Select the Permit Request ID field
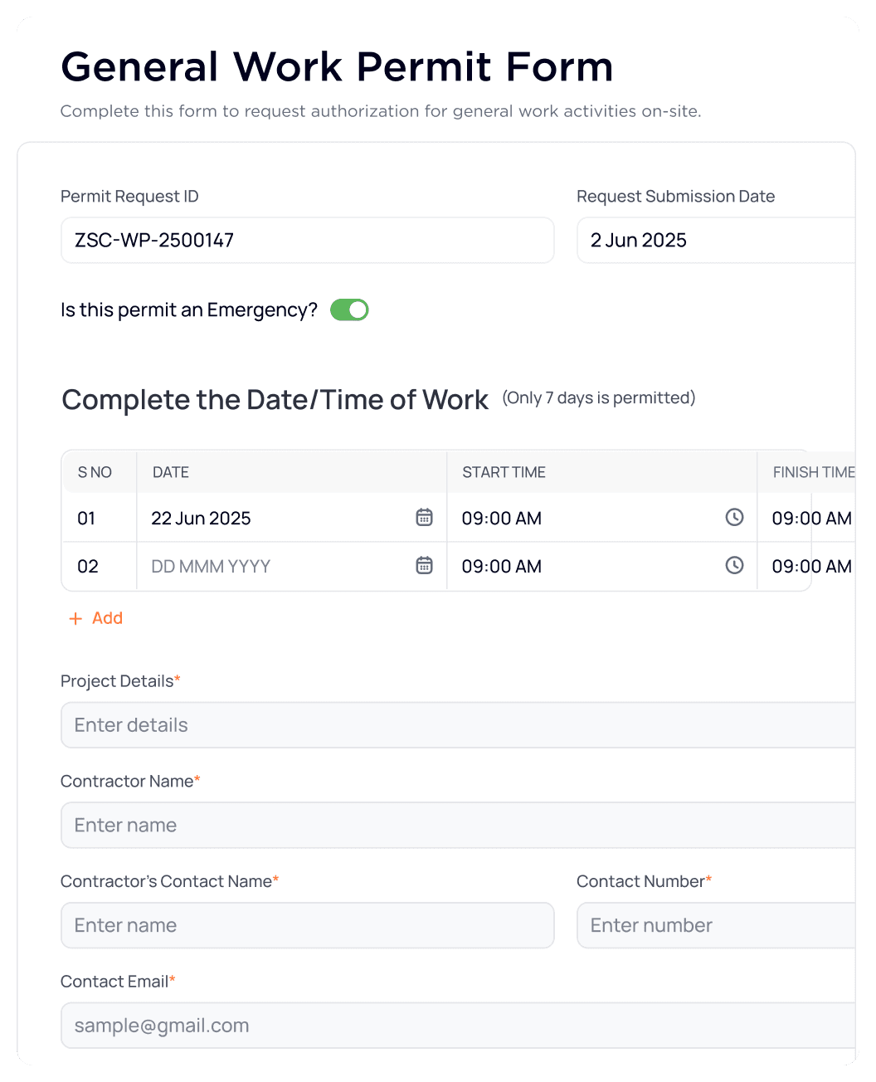 pos(307,240)
